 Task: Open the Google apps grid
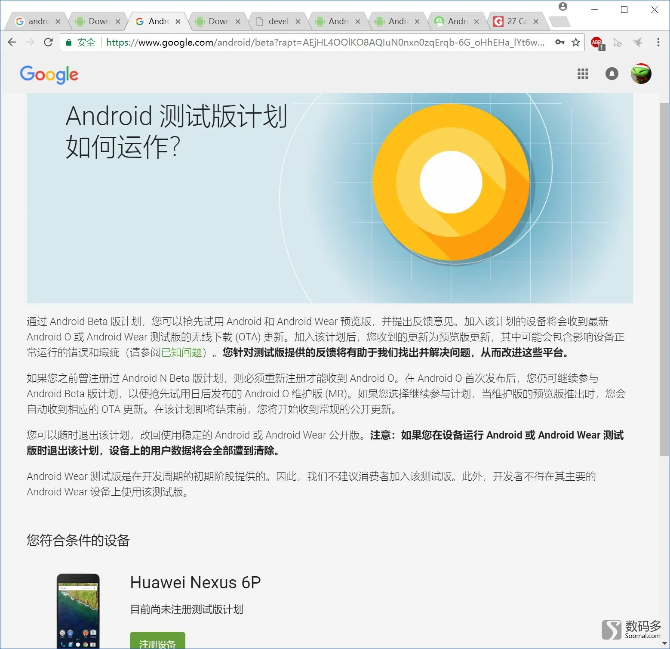tap(583, 74)
